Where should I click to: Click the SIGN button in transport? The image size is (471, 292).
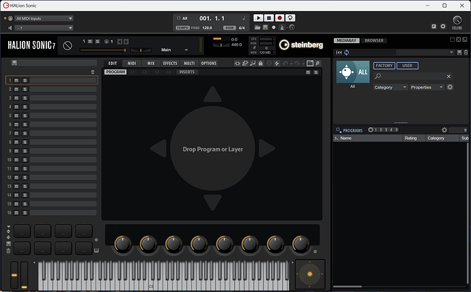229,27
